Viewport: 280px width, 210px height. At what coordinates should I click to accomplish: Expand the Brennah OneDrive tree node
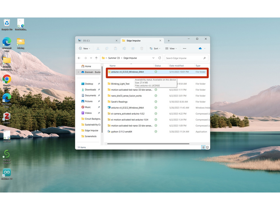coord(78,72)
